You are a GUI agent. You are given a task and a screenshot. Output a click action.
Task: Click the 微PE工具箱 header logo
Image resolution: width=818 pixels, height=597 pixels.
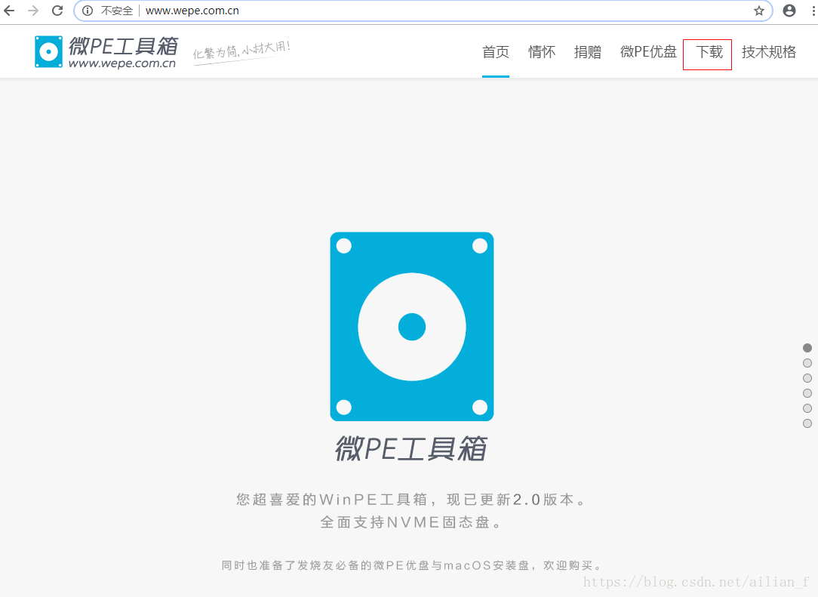[x=106, y=51]
